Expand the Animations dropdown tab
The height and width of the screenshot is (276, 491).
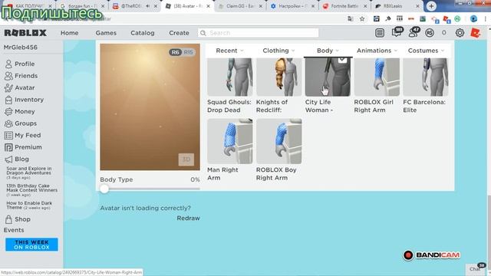point(377,51)
